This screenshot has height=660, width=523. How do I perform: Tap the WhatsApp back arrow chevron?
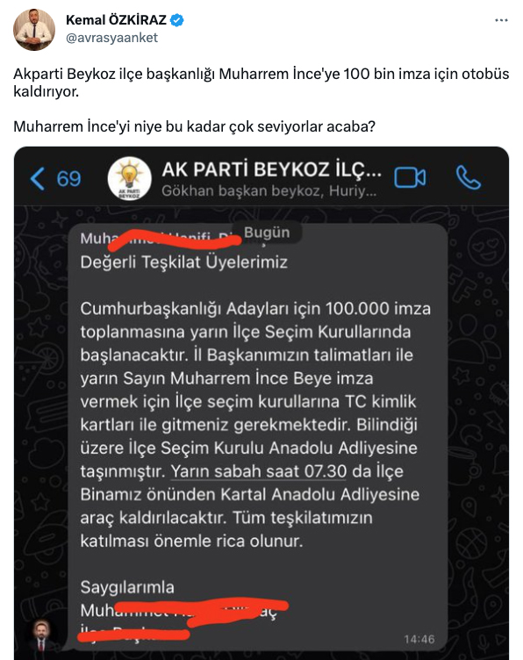[x=37, y=178]
